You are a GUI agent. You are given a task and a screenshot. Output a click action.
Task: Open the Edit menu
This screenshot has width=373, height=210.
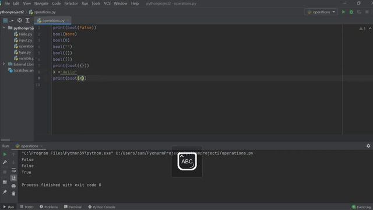click(16, 3)
